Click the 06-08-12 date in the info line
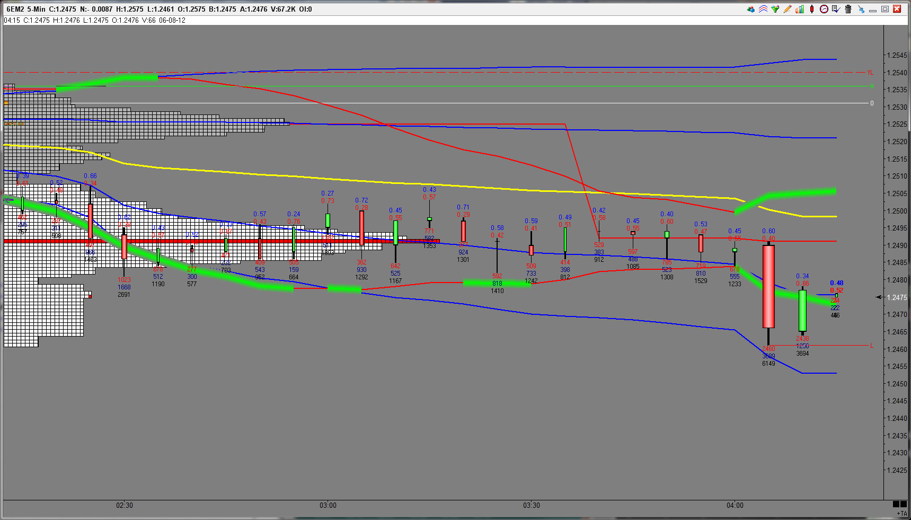The height and width of the screenshot is (520, 911). point(172,20)
